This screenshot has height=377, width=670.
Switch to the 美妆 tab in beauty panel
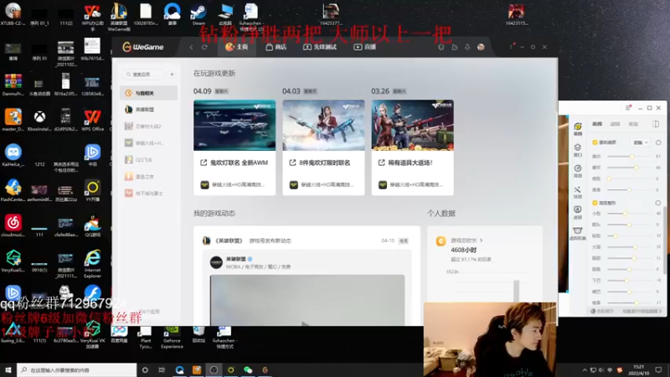633,124
